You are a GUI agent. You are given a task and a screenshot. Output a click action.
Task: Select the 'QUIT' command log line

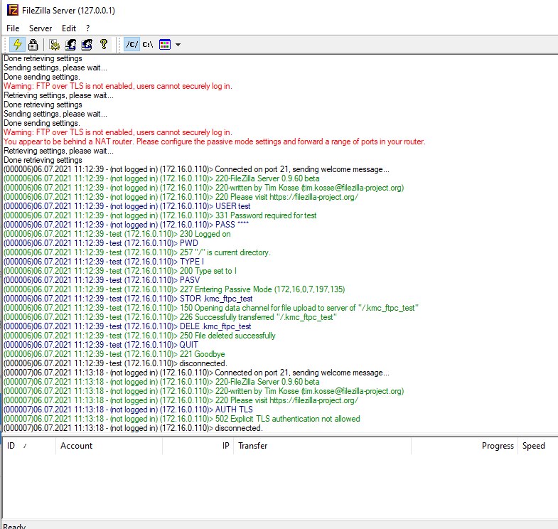(101, 345)
